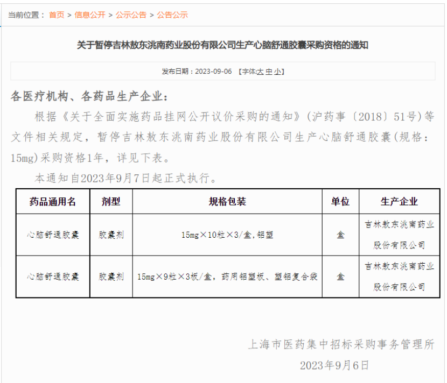Click the 药品通用名 table header
The height and width of the screenshot is (383, 447).
53,202
